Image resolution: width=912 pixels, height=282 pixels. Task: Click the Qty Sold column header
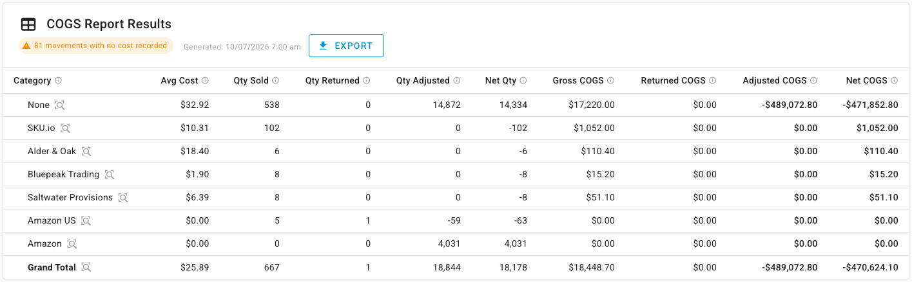coord(251,81)
